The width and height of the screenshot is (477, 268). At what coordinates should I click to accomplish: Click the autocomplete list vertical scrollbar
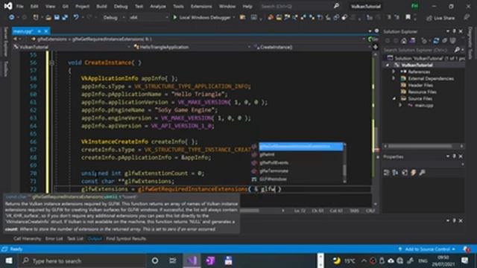pyautogui.click(x=344, y=162)
